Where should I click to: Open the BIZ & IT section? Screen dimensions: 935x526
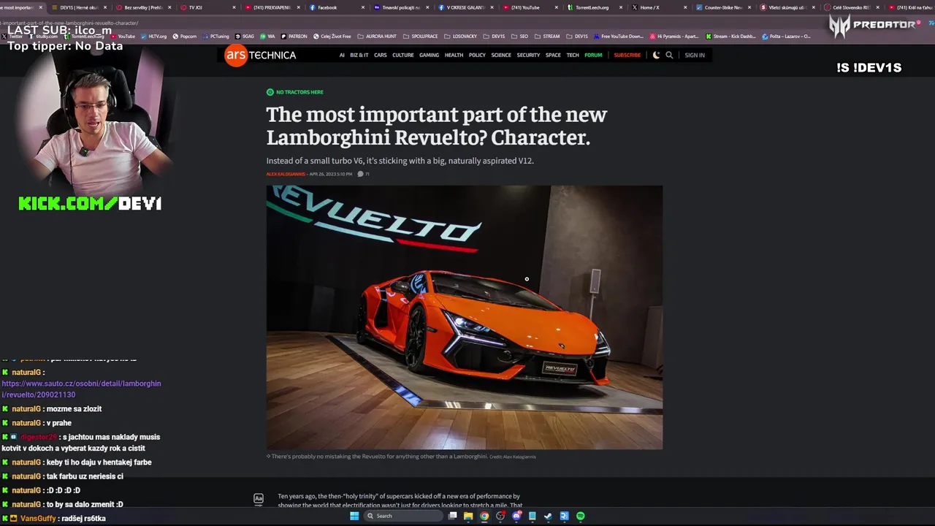359,55
